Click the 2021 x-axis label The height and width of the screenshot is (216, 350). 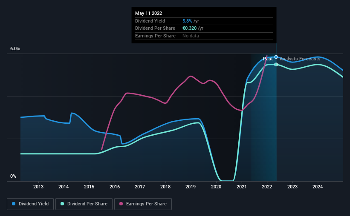tap(242, 187)
